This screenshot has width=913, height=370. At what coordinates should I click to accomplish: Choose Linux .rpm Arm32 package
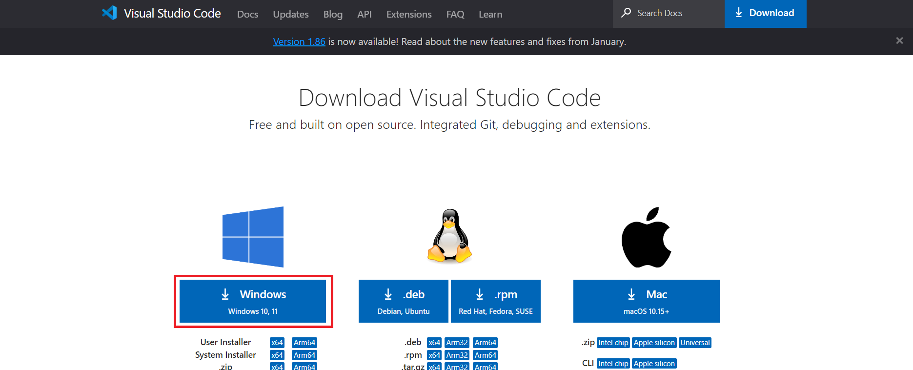(457, 355)
